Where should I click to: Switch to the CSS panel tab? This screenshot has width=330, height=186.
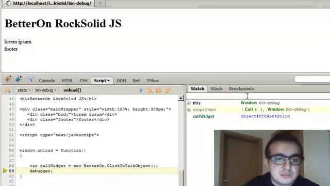[x=84, y=81]
